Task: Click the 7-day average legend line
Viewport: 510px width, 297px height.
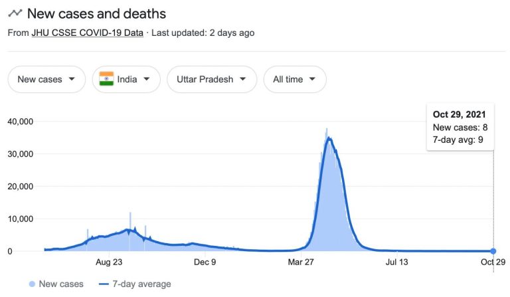Action: (x=104, y=284)
